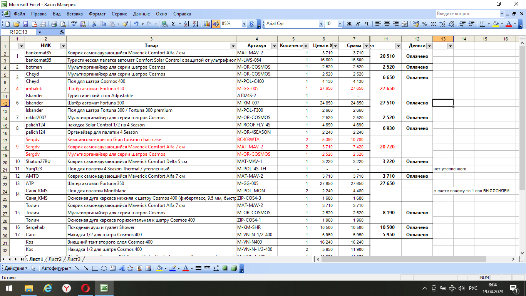
Task: Click the Merge and Center icon
Action: click(405, 24)
